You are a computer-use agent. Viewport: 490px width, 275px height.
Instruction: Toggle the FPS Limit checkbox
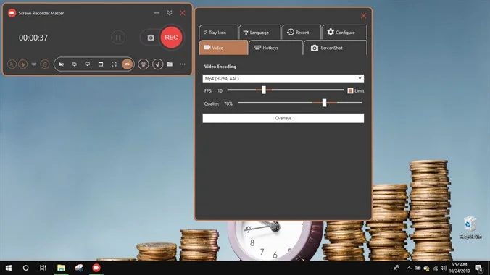[350, 90]
